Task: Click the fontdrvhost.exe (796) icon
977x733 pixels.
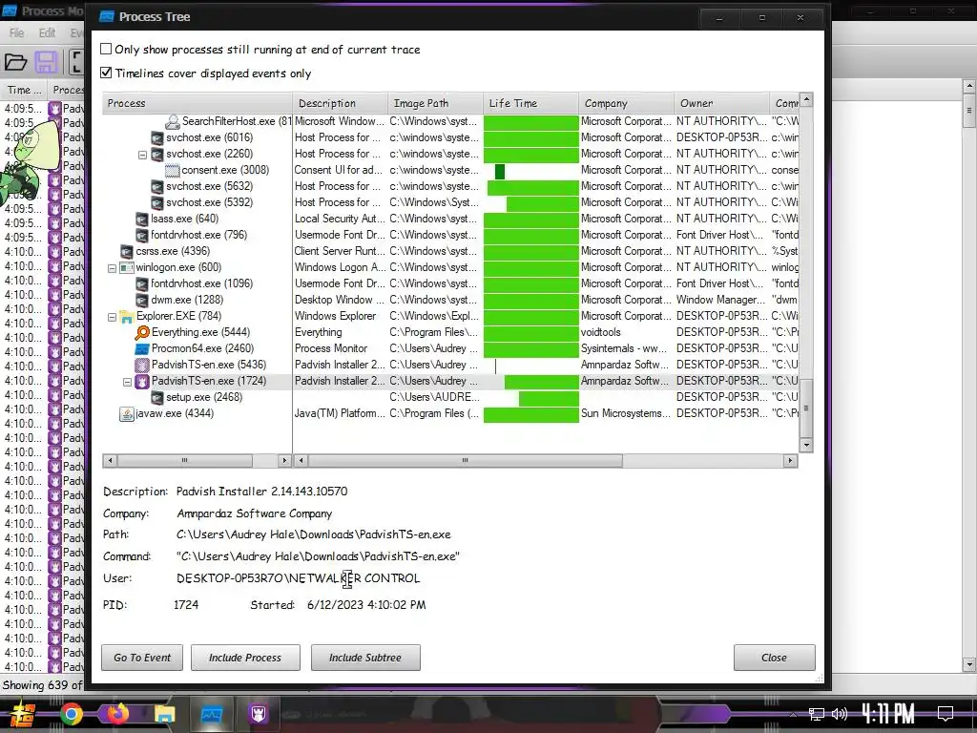Action: [142, 235]
